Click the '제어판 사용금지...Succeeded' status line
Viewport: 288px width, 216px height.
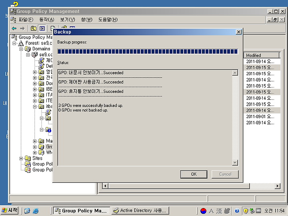(x=91, y=82)
